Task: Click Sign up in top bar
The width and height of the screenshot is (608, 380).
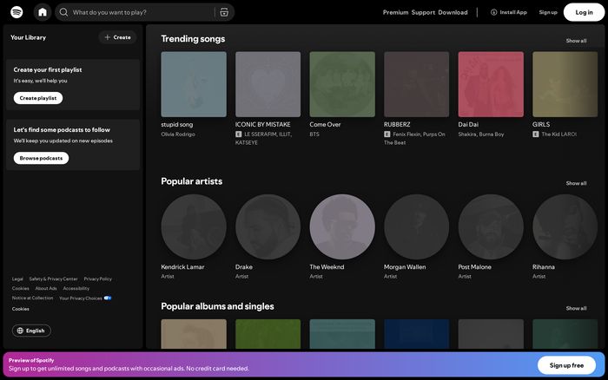Action: coord(548,12)
